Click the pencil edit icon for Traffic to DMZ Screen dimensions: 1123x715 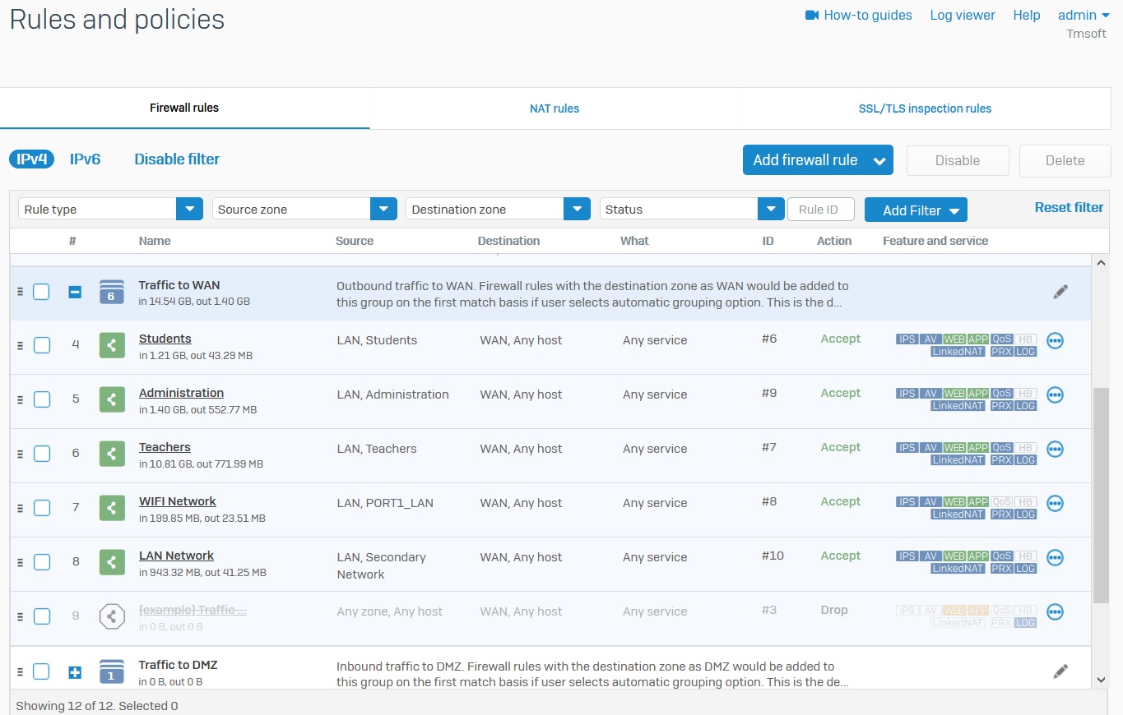click(x=1060, y=671)
